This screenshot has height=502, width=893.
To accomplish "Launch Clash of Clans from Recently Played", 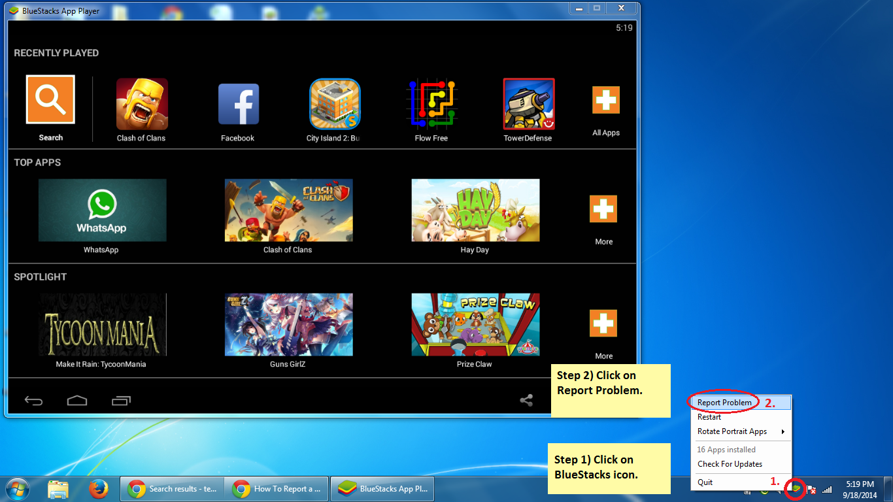I will [142, 104].
